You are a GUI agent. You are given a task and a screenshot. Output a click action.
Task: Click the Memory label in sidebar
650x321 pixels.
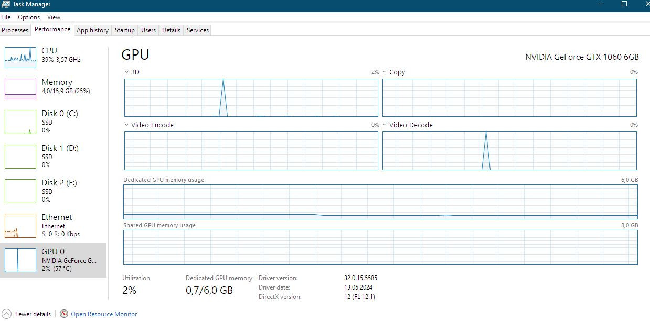(57, 82)
